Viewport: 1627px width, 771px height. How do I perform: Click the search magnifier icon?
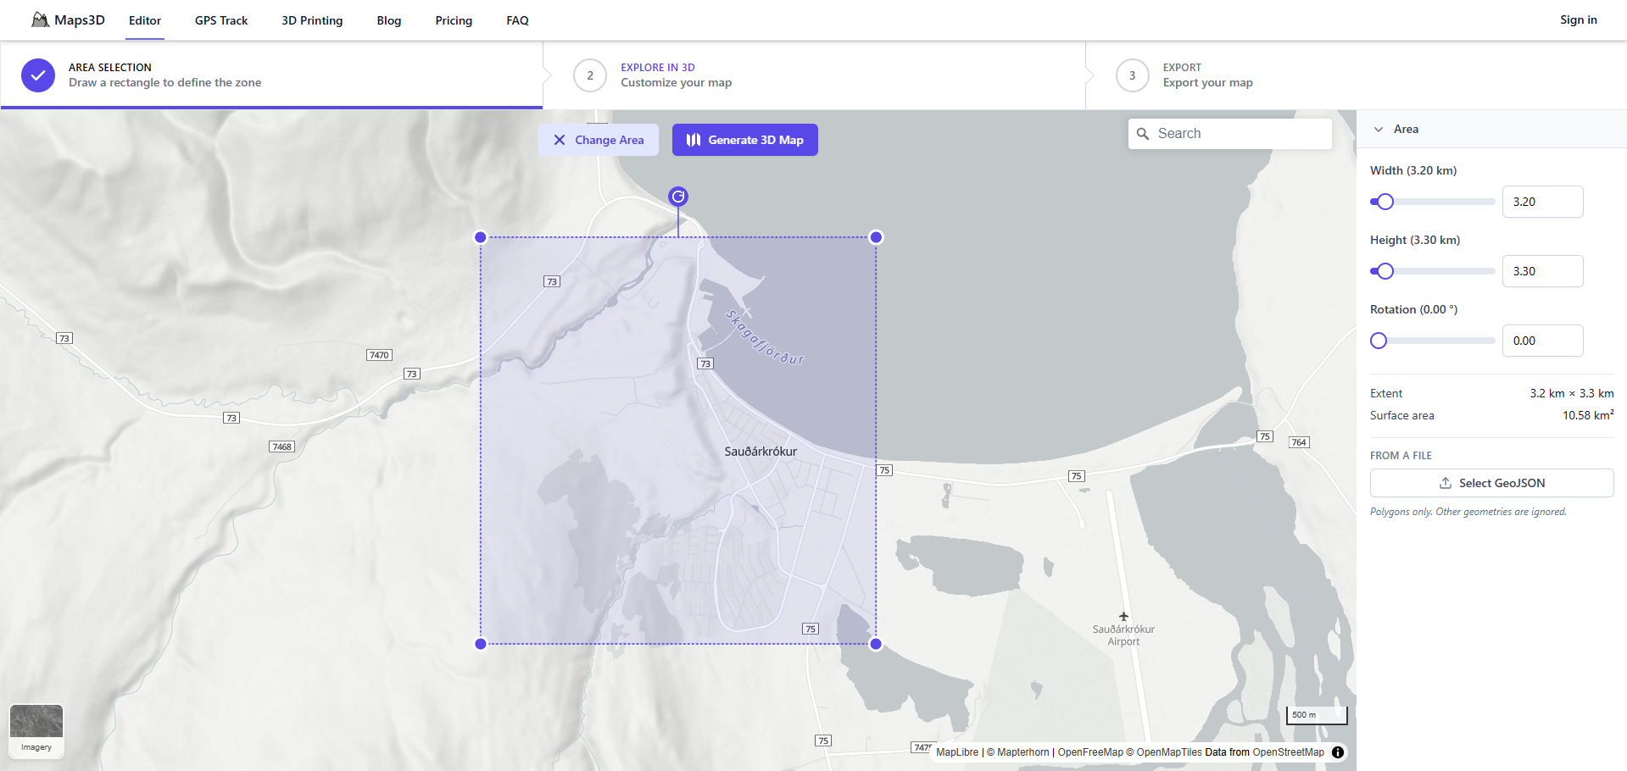pos(1143,134)
